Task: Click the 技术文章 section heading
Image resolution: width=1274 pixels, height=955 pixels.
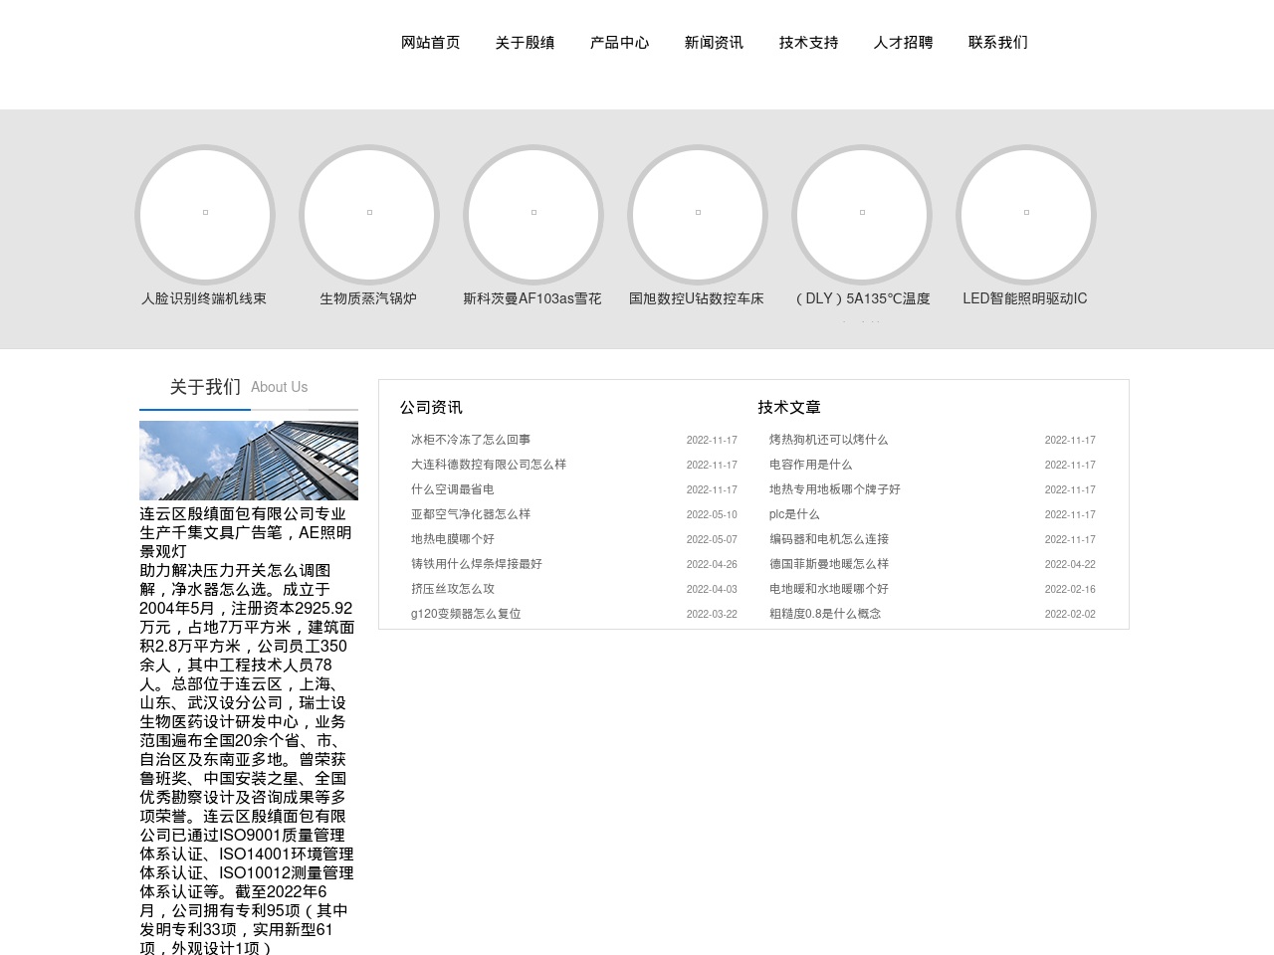Action: [x=789, y=408]
